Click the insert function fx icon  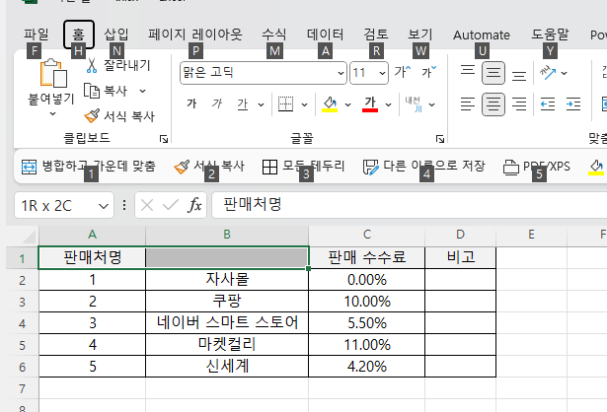194,205
